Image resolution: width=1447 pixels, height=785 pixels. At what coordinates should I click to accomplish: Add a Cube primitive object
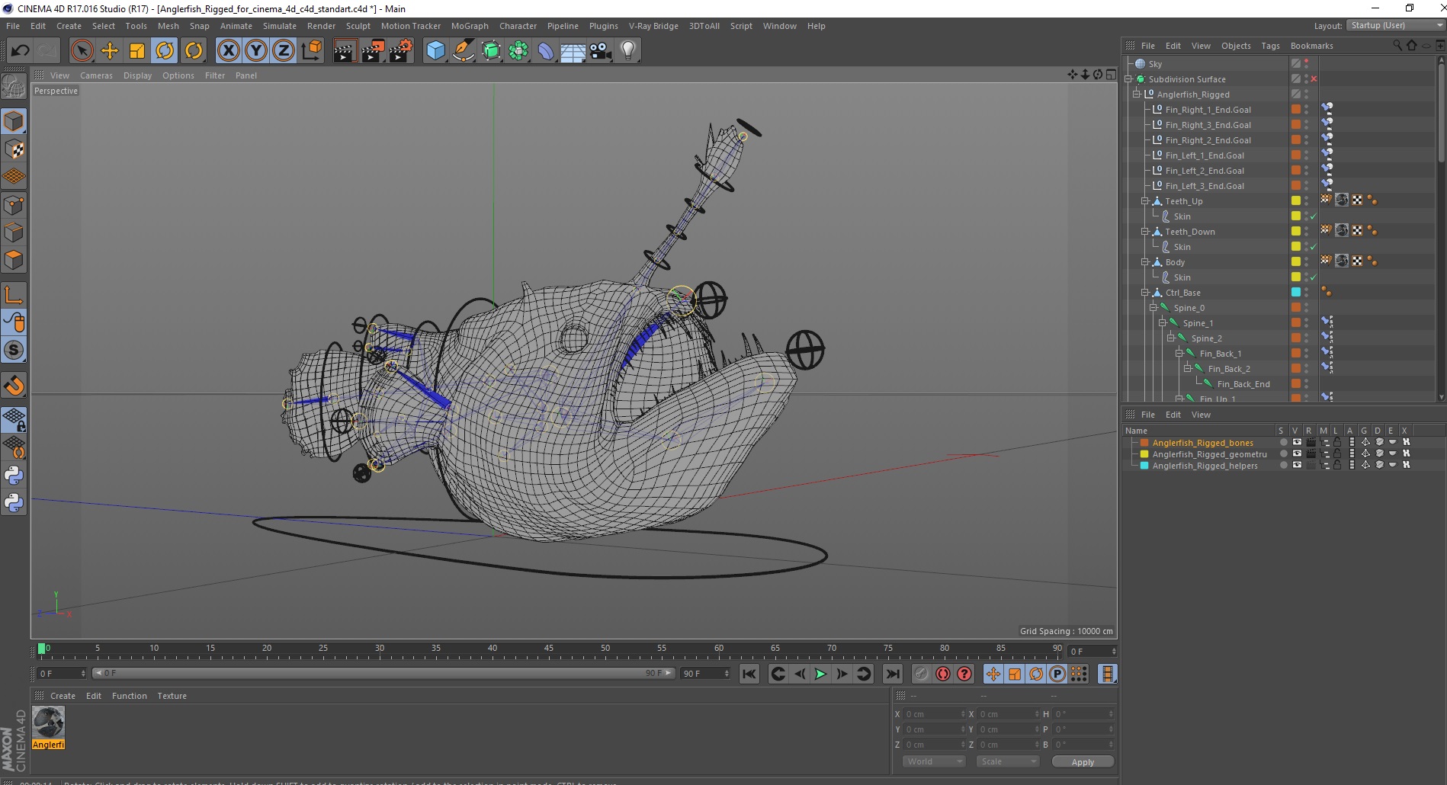435,51
